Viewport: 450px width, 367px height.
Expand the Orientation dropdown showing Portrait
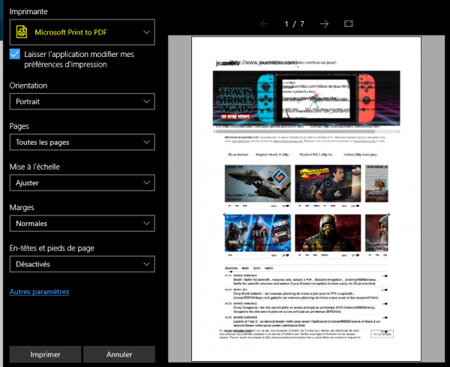point(81,101)
